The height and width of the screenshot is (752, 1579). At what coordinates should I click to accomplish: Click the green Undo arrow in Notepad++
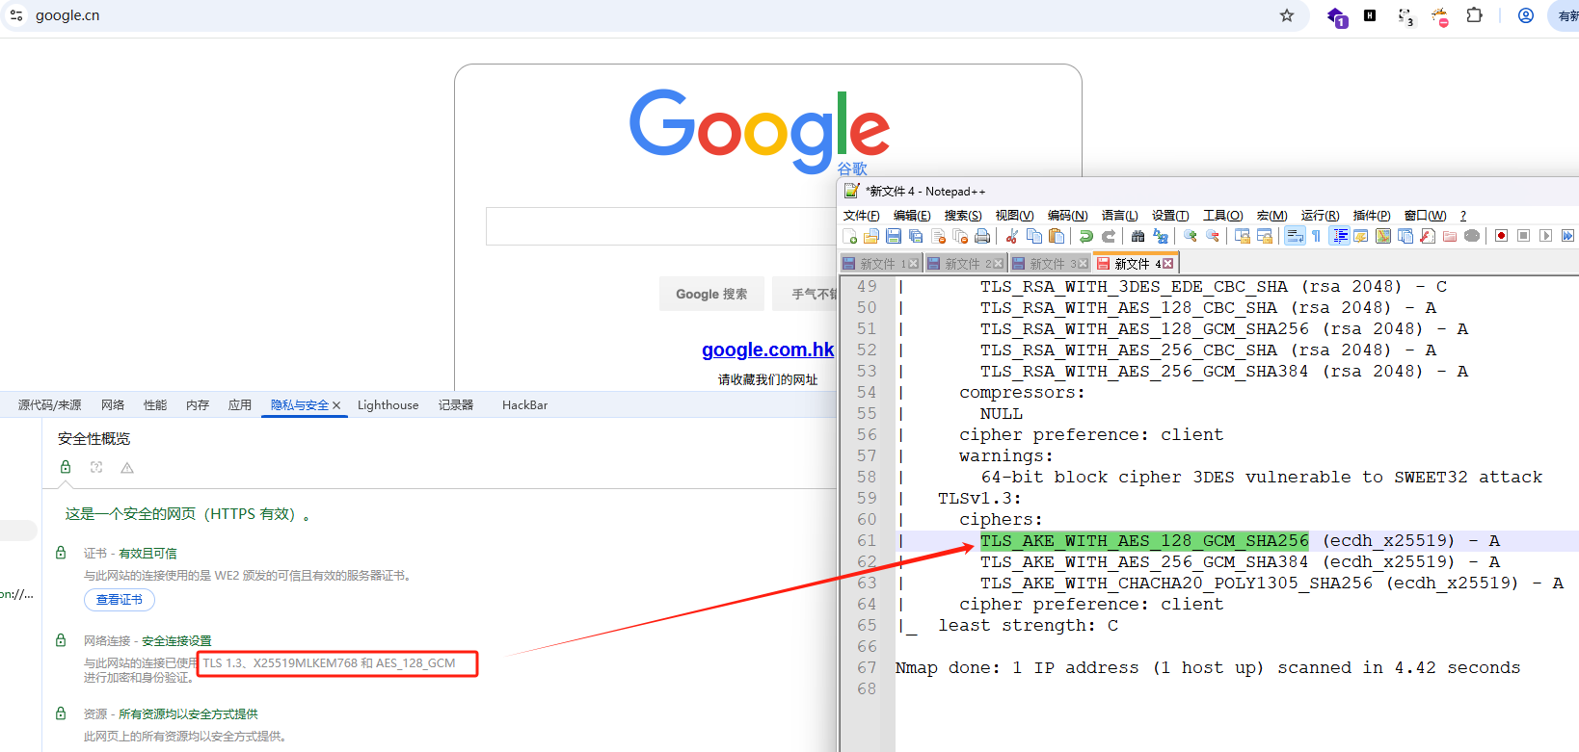pos(1085,236)
